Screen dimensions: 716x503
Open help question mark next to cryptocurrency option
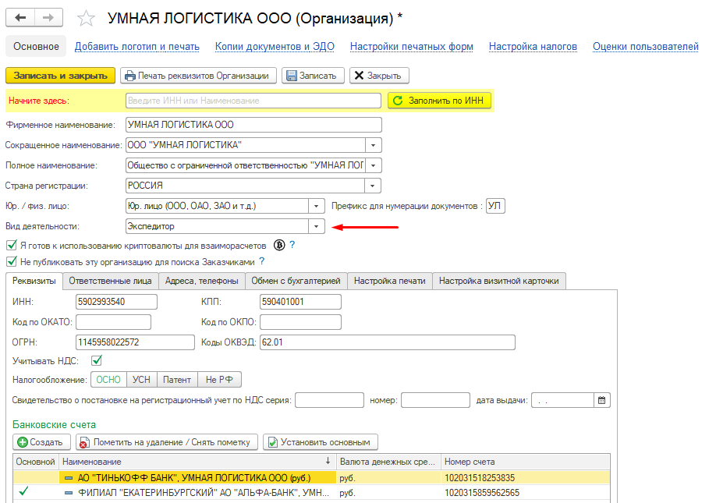292,245
